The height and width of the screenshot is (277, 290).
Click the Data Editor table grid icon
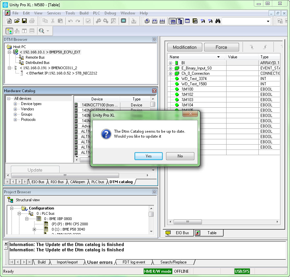pyautogui.click(x=187, y=21)
